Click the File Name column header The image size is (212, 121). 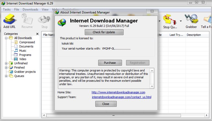pyautogui.click(x=48, y=35)
